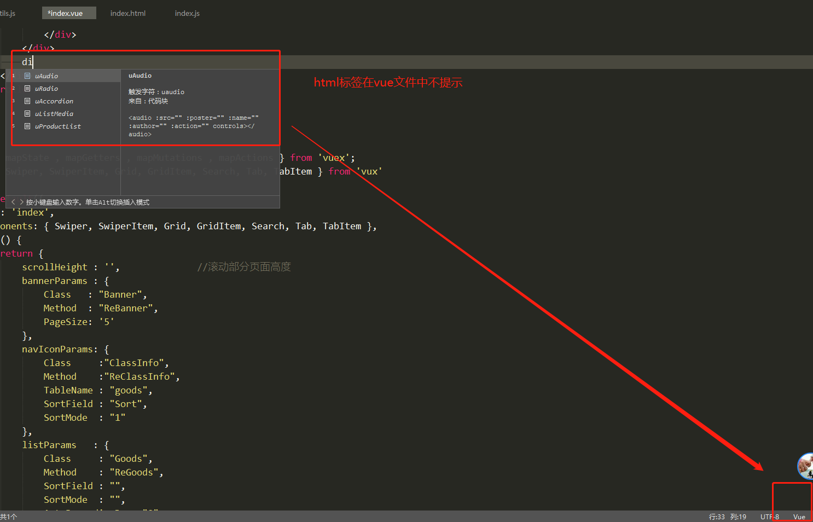Click the floating avatar icon at right edge
This screenshot has height=522, width=813.
tap(805, 466)
